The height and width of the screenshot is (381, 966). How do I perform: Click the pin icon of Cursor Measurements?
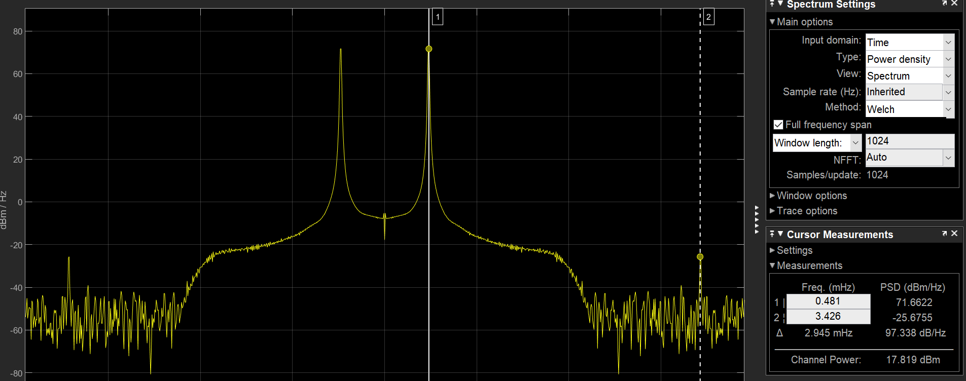(x=772, y=234)
